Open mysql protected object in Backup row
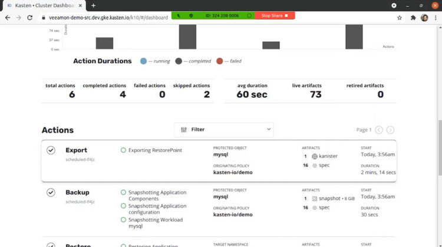 [220, 196]
